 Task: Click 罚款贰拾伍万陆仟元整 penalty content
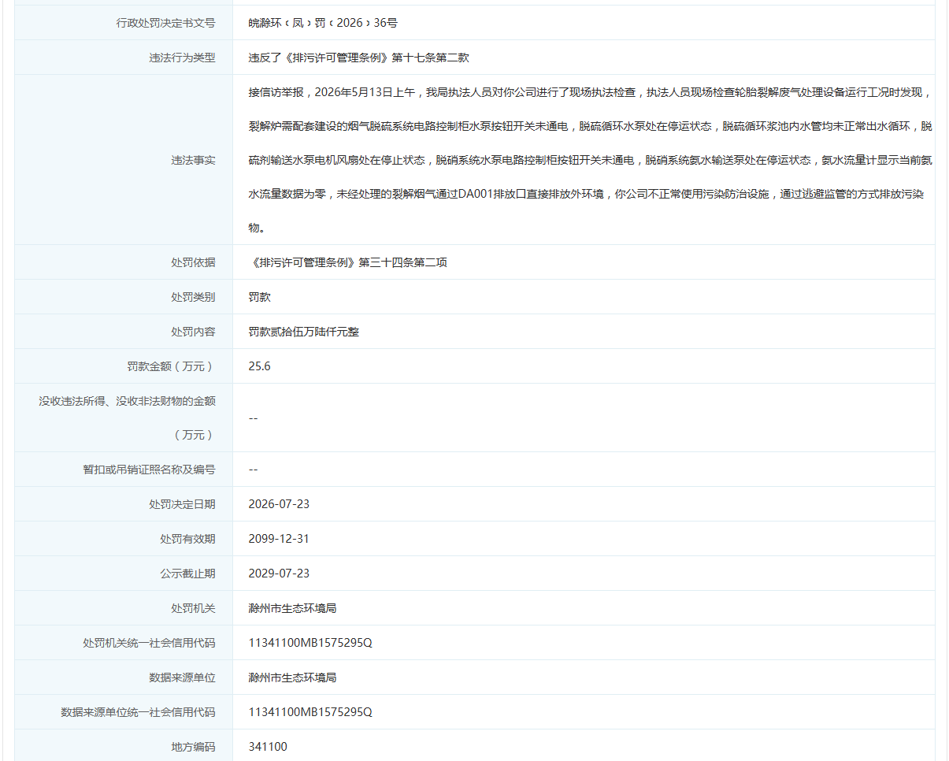pos(304,332)
